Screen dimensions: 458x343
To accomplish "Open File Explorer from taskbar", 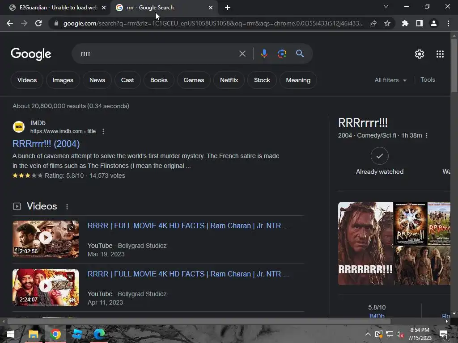I will click(x=33, y=334).
